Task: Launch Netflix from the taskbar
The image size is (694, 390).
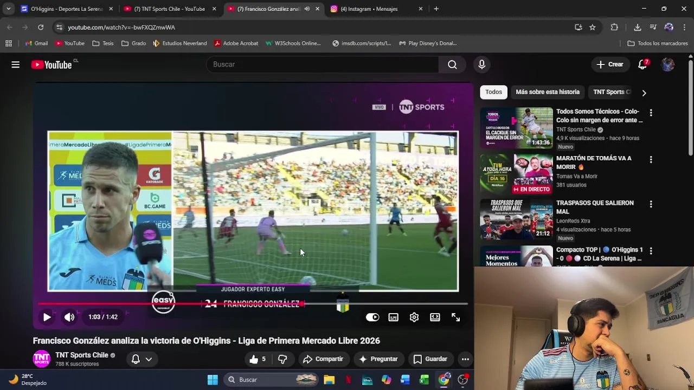Action: [348, 380]
